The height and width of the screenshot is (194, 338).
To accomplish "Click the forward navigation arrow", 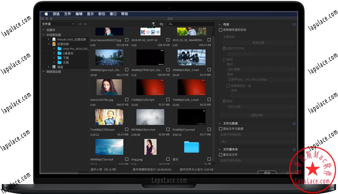I will tap(85, 24).
